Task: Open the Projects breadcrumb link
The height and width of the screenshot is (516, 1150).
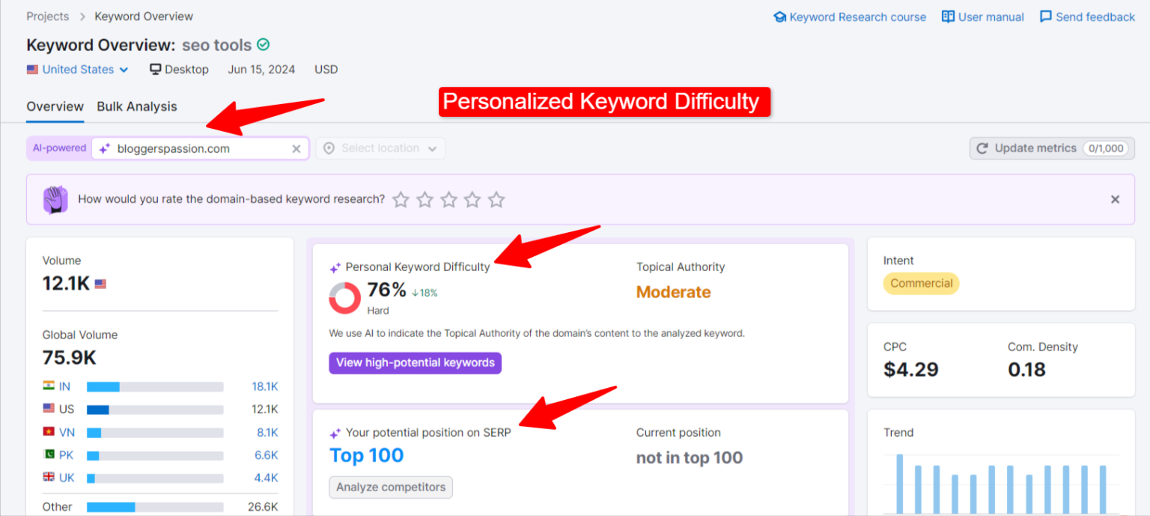Action: (47, 16)
